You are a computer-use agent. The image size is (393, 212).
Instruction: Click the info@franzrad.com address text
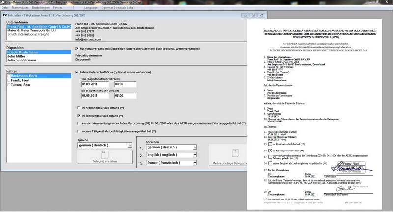(x=88, y=40)
